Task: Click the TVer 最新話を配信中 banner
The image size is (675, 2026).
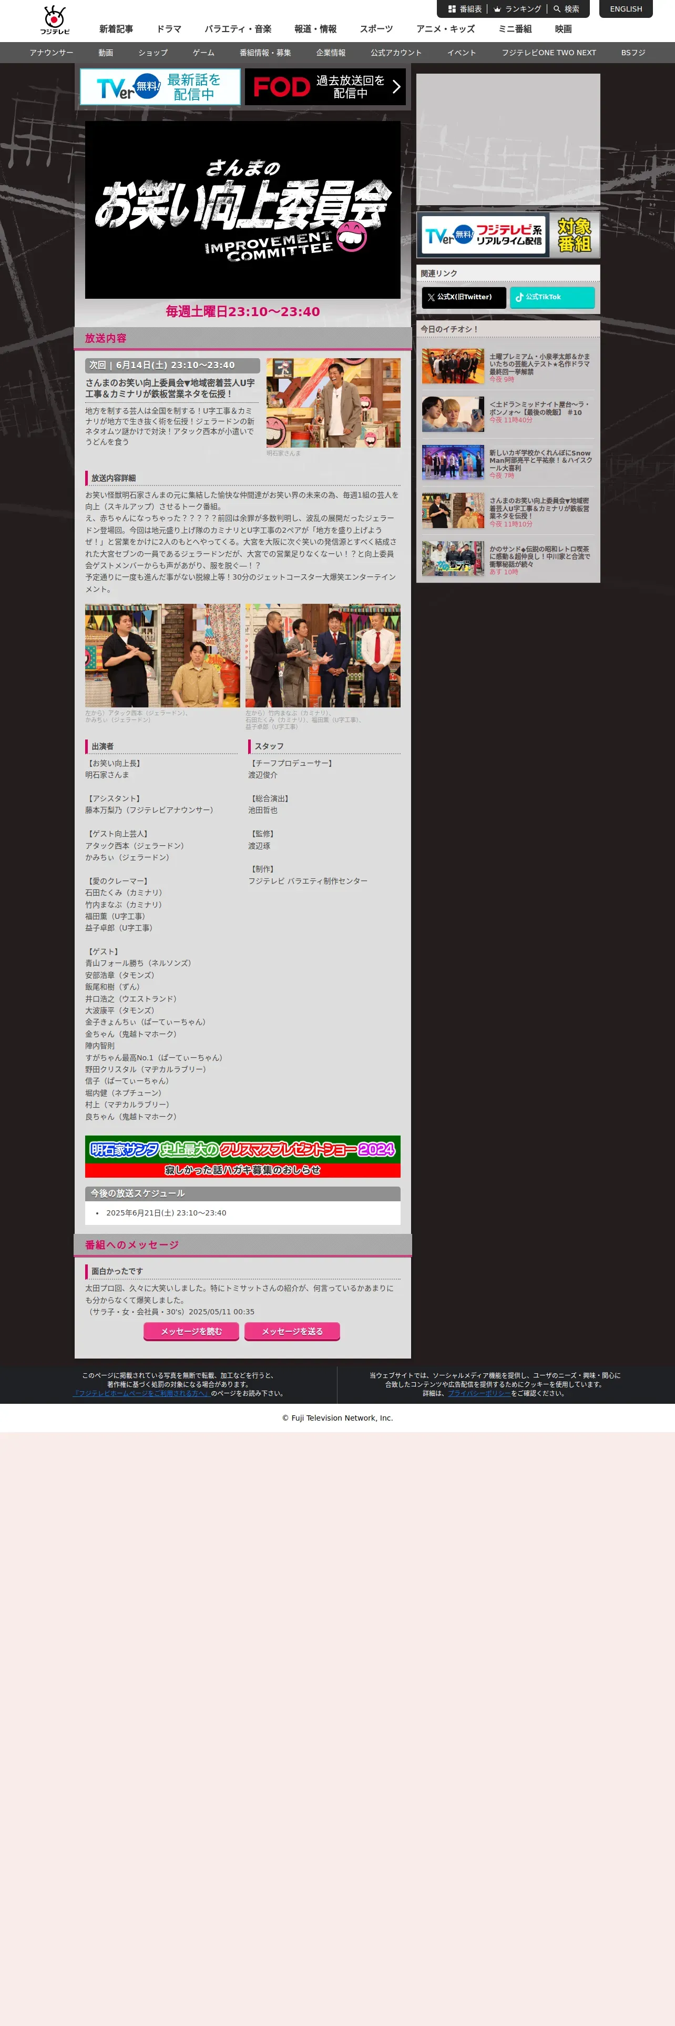Action: (160, 86)
